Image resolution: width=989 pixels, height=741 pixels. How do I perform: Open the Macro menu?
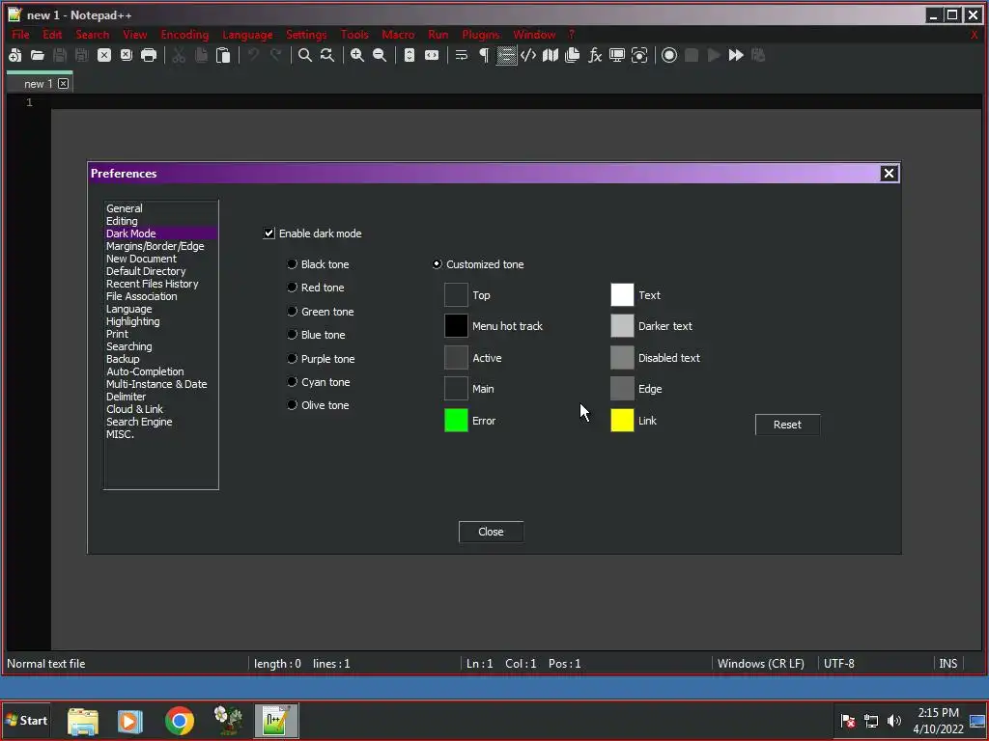pos(398,35)
